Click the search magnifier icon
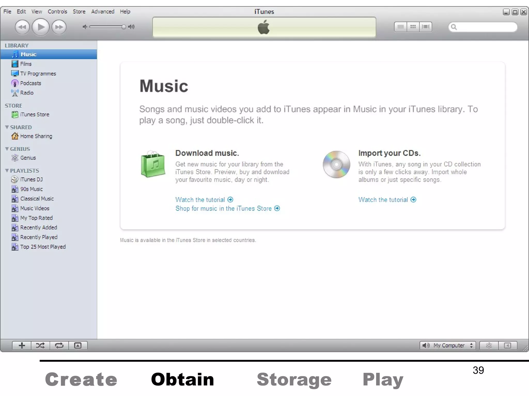 (x=454, y=27)
